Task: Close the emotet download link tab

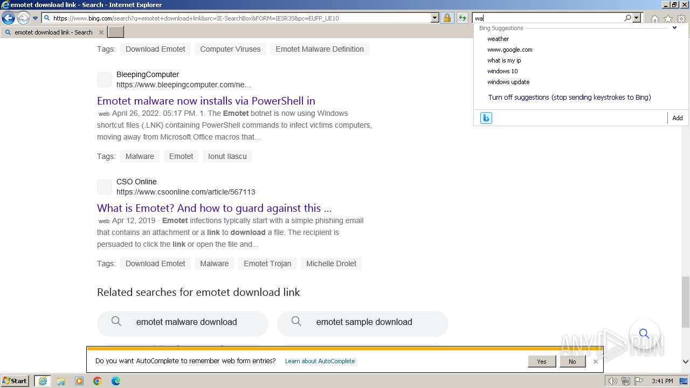Action: (x=101, y=32)
